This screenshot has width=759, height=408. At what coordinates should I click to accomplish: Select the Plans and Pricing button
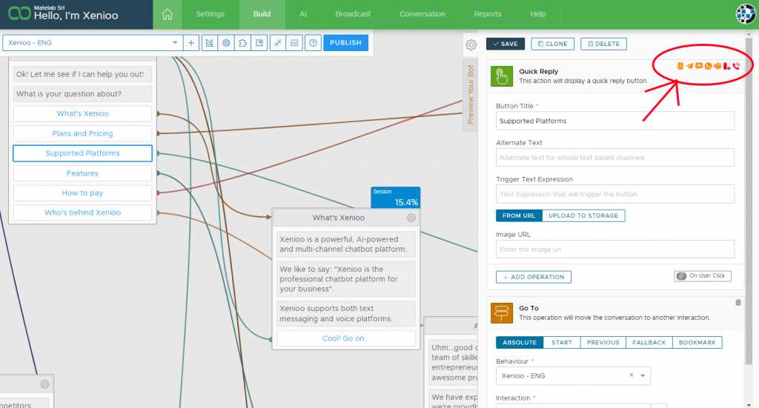(x=82, y=133)
